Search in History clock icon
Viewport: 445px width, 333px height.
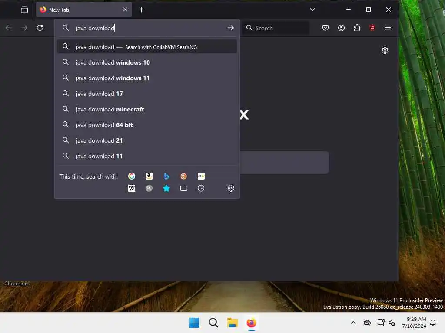[201, 188]
